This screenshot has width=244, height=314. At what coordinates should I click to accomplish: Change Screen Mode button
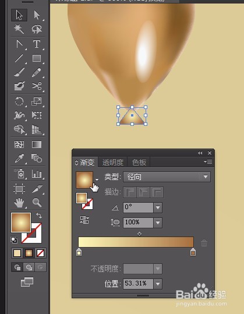click(27, 282)
